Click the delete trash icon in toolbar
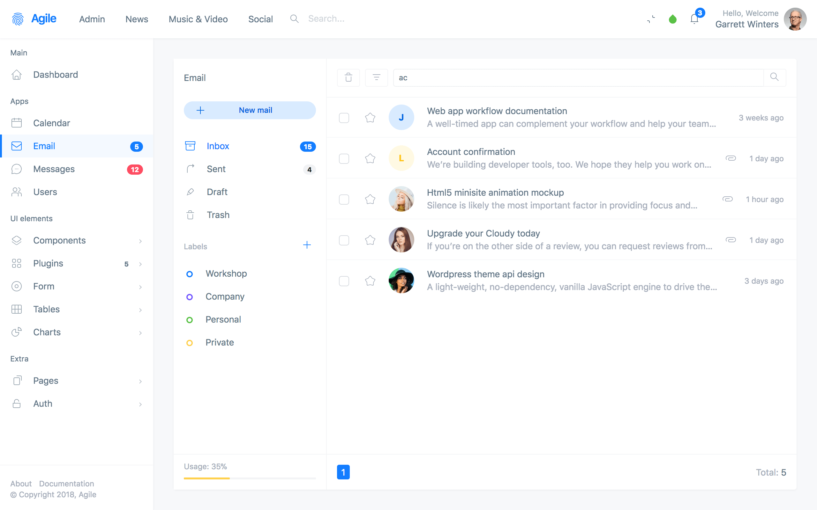817x510 pixels. [348, 77]
